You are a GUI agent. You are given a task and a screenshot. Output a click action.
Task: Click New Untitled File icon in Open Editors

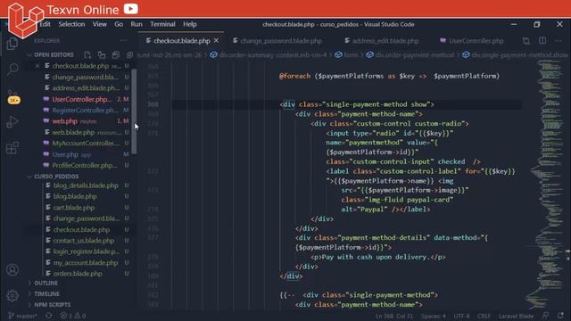(x=87, y=55)
